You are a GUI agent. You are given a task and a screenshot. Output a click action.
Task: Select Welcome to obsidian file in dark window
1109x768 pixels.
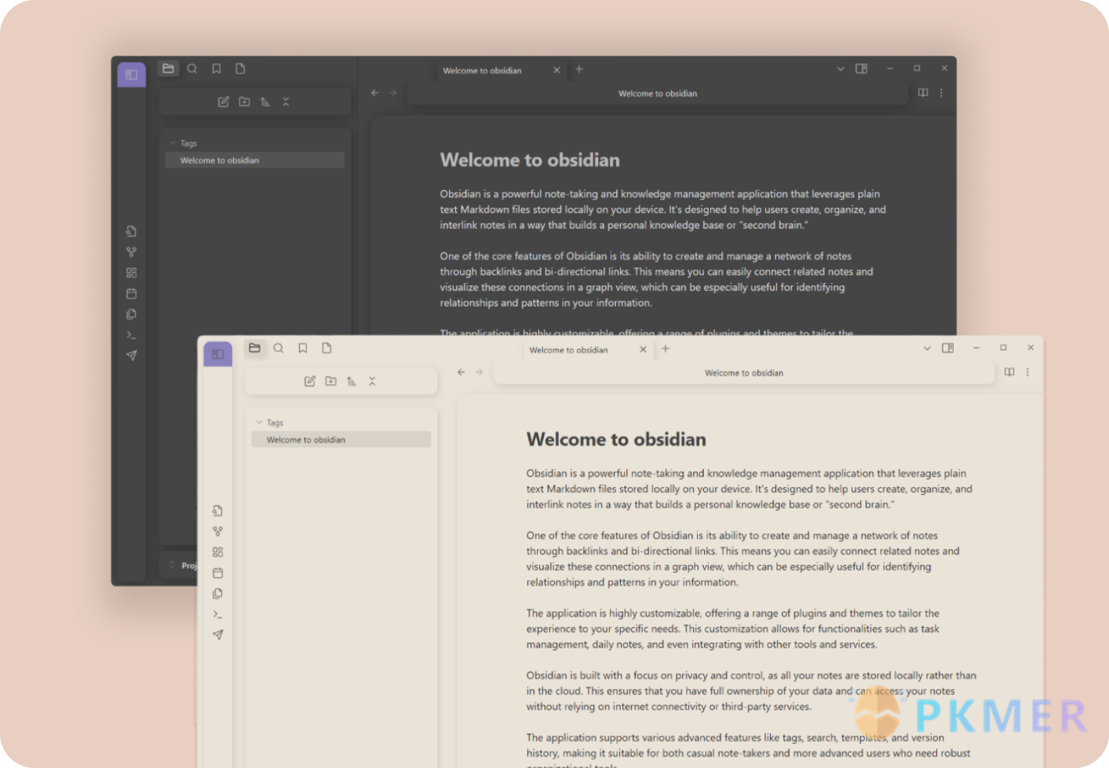tap(255, 160)
